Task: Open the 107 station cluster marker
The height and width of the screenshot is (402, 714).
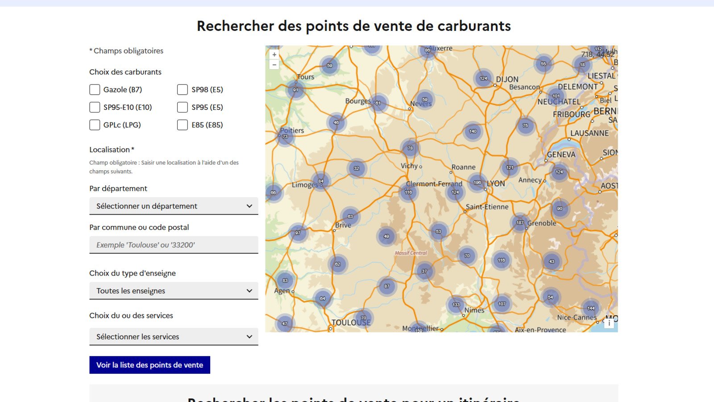Action: 502,304
